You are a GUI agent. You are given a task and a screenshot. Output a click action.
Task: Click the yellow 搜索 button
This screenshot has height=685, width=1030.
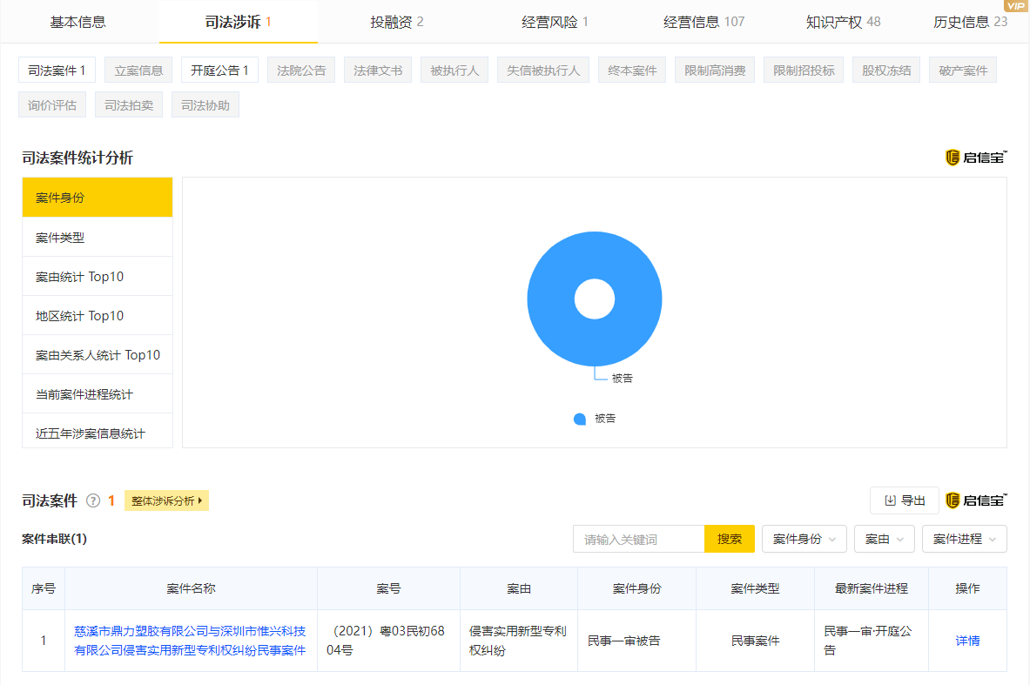(x=729, y=539)
